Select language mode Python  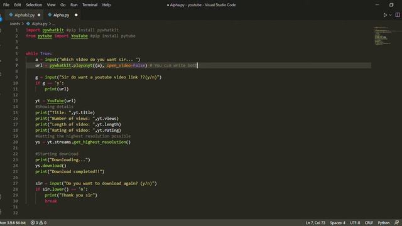tap(384, 223)
